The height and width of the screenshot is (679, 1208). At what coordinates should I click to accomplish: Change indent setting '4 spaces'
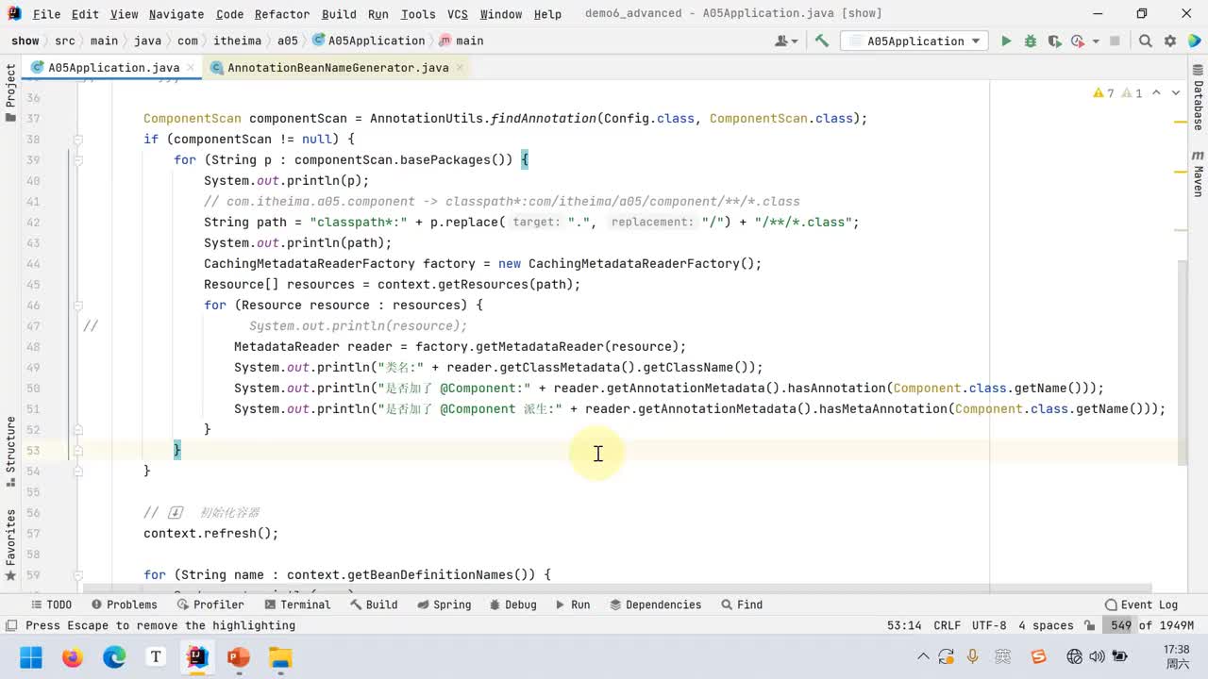1045,625
